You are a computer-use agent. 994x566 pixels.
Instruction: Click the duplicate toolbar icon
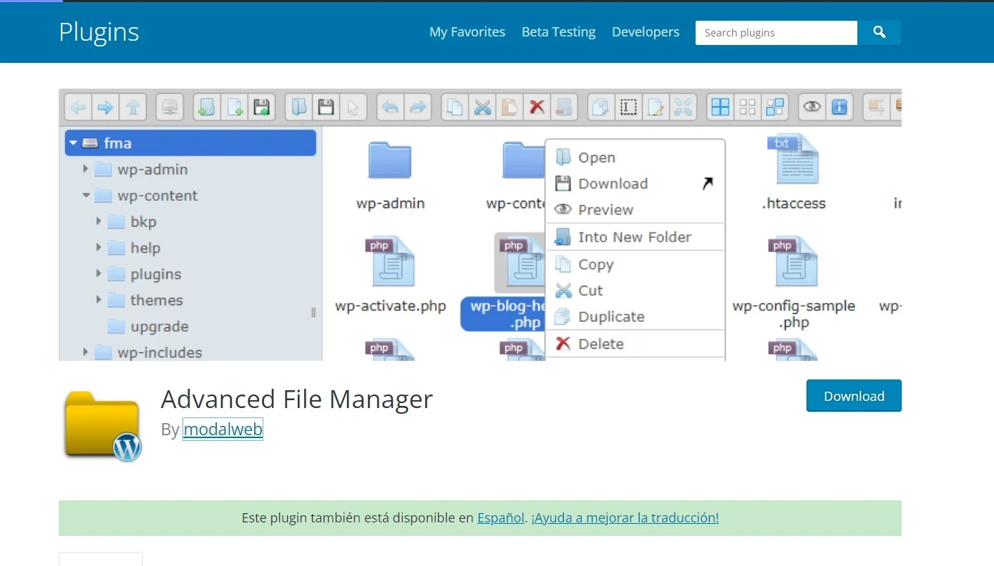click(x=601, y=107)
